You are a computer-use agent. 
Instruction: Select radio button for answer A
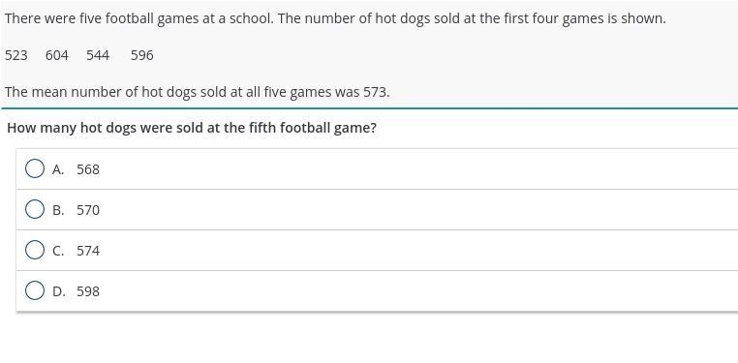tap(35, 168)
